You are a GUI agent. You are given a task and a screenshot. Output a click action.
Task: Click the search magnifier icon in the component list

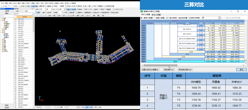pyautogui.click(x=33, y=14)
